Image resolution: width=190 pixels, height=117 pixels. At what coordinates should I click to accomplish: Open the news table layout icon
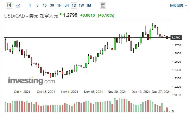point(103,5)
